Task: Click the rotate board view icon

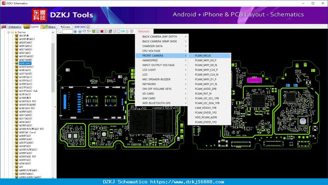Action: point(84,32)
